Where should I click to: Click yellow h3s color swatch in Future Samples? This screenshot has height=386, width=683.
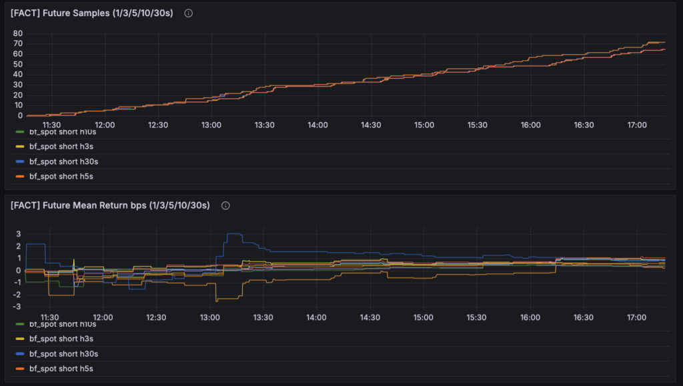click(x=19, y=147)
